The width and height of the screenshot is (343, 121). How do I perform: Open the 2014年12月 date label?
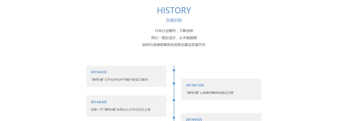(195, 85)
